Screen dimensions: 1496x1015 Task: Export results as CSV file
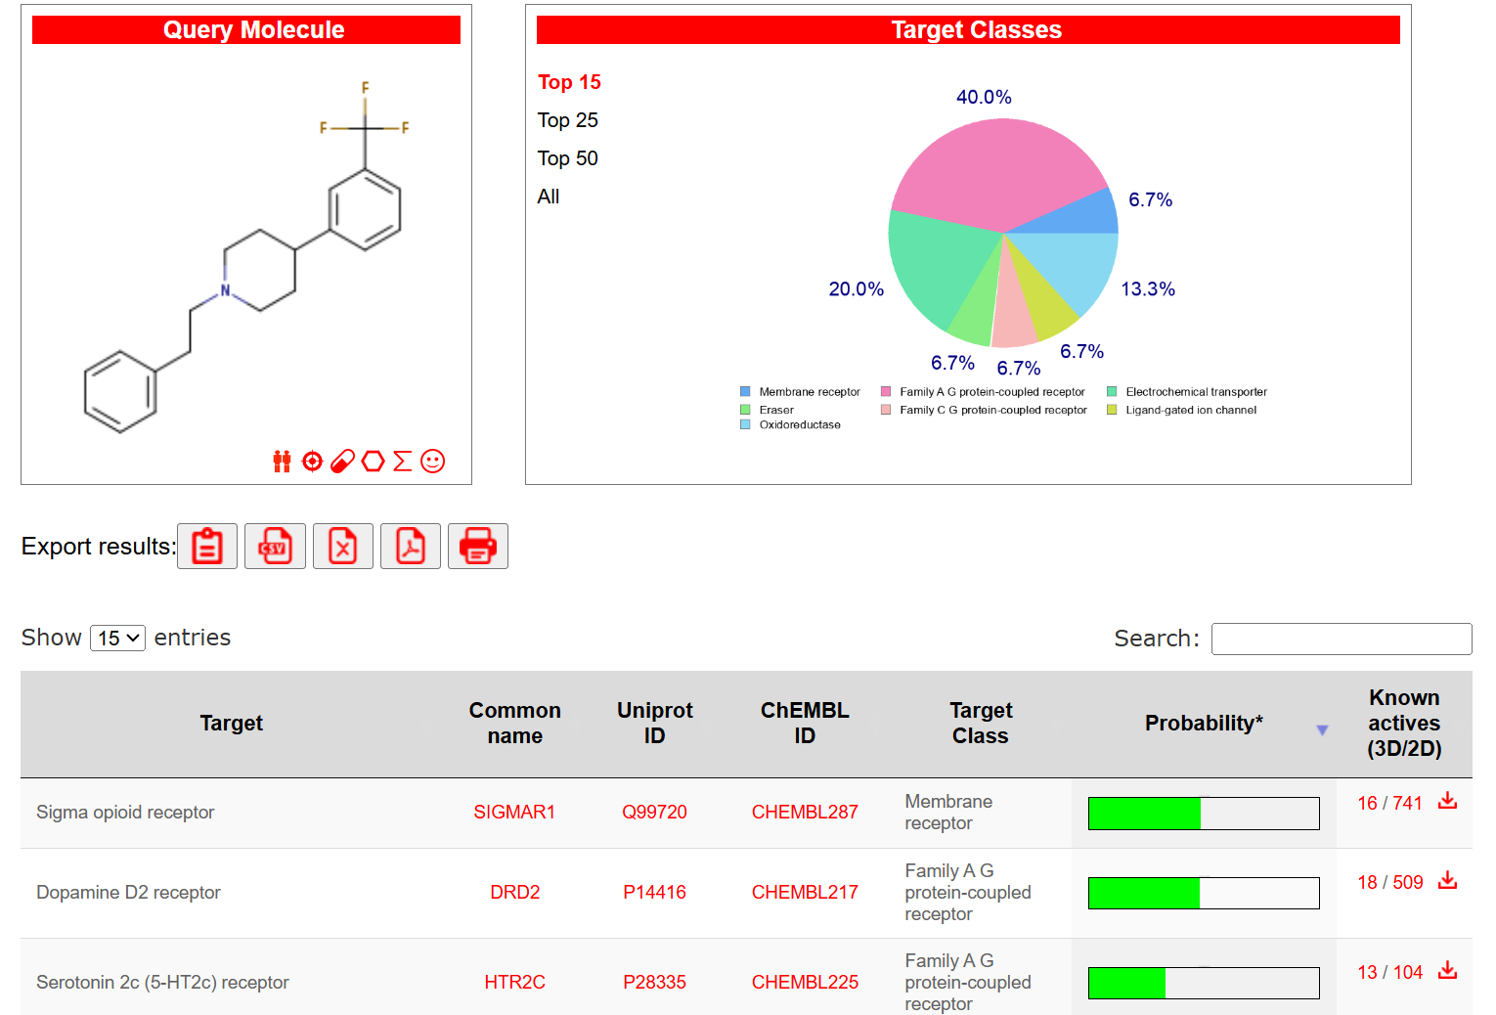point(275,546)
